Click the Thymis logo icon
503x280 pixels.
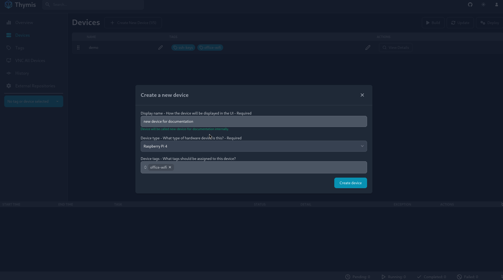[x=8, y=4]
